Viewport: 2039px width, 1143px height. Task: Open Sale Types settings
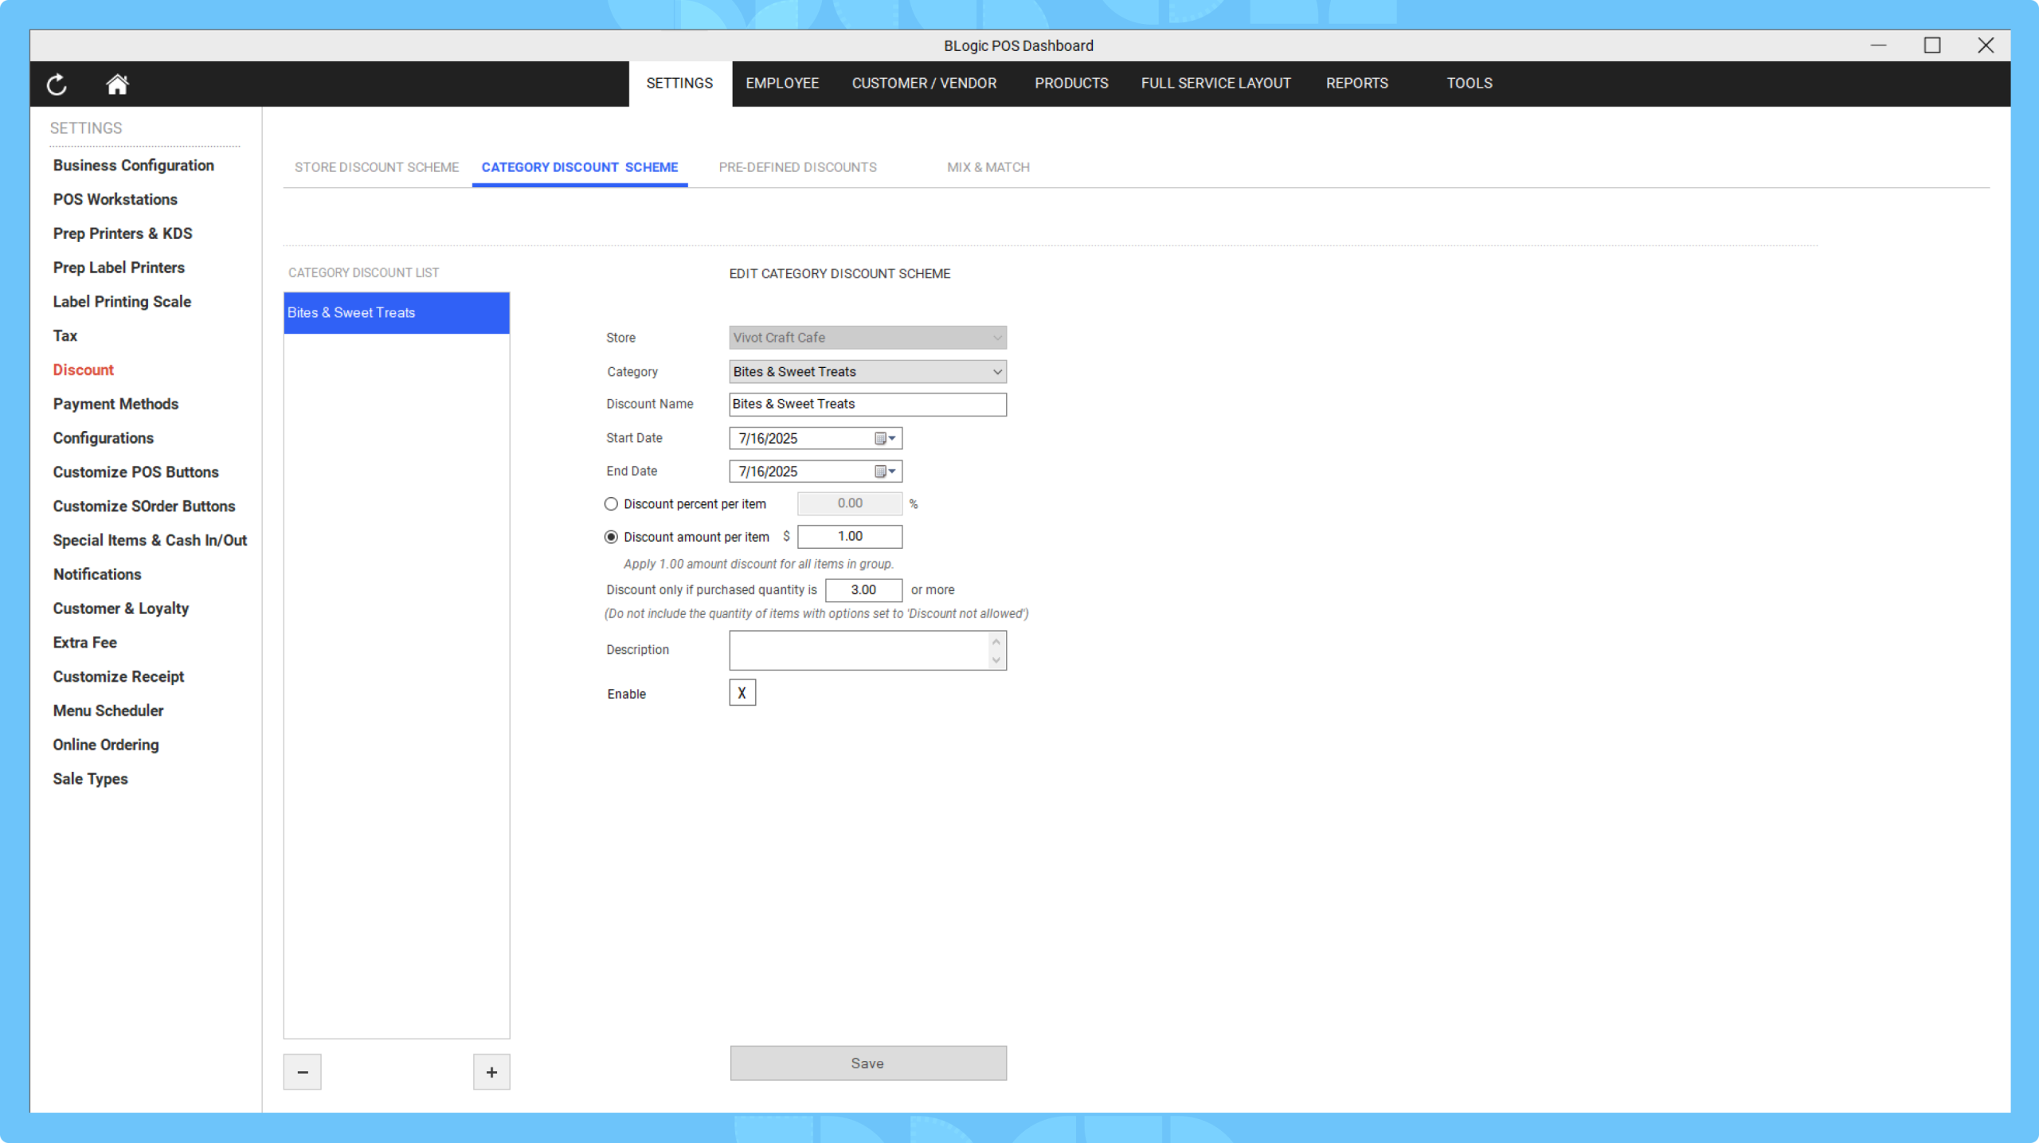click(90, 779)
